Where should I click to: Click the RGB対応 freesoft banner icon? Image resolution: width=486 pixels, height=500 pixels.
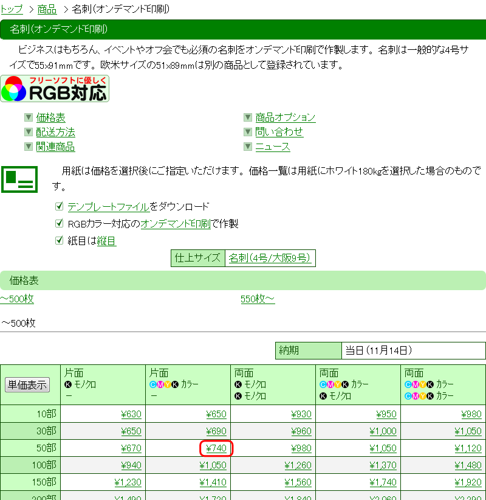[x=55, y=89]
